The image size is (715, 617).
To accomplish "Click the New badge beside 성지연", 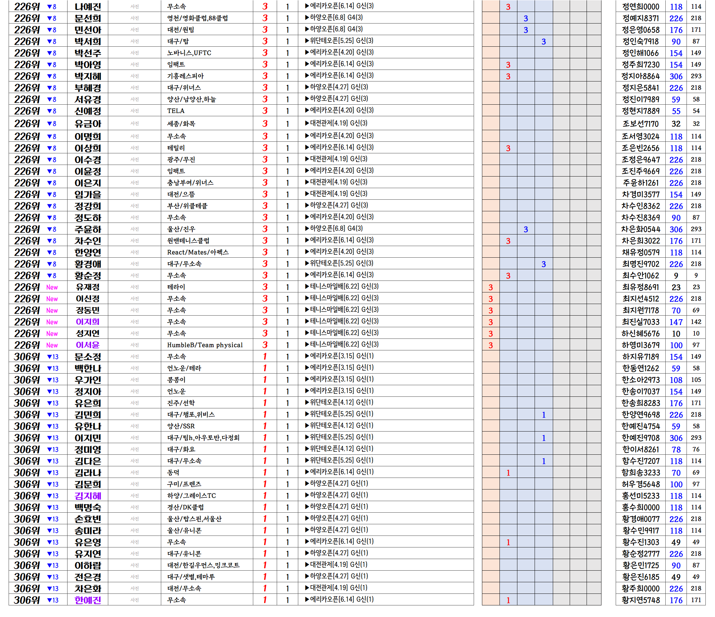I will pos(52,334).
